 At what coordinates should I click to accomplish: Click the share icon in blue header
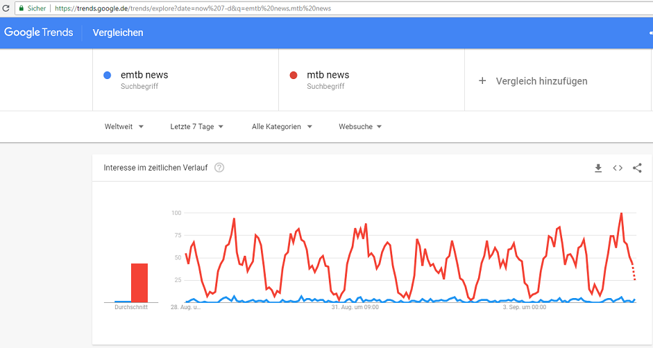(x=650, y=33)
